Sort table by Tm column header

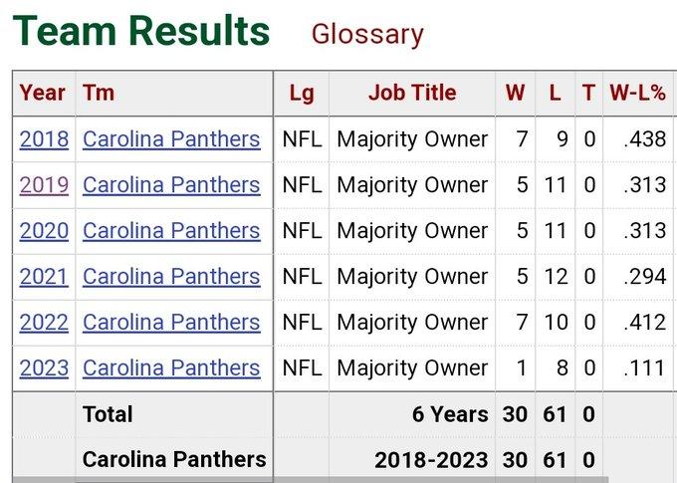[99, 93]
